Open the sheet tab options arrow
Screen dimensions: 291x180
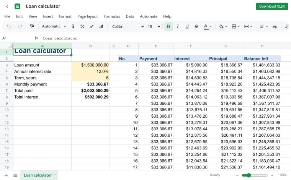[55, 175]
